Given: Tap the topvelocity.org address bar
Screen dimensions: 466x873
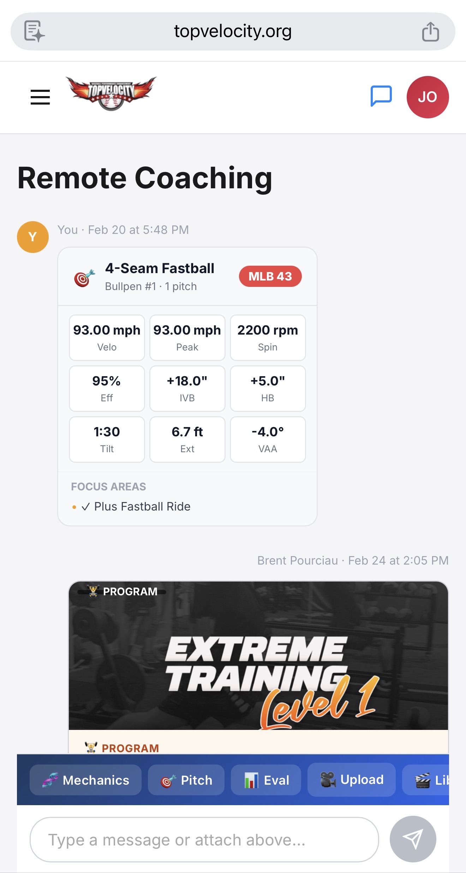Looking at the screenshot, I should (233, 31).
